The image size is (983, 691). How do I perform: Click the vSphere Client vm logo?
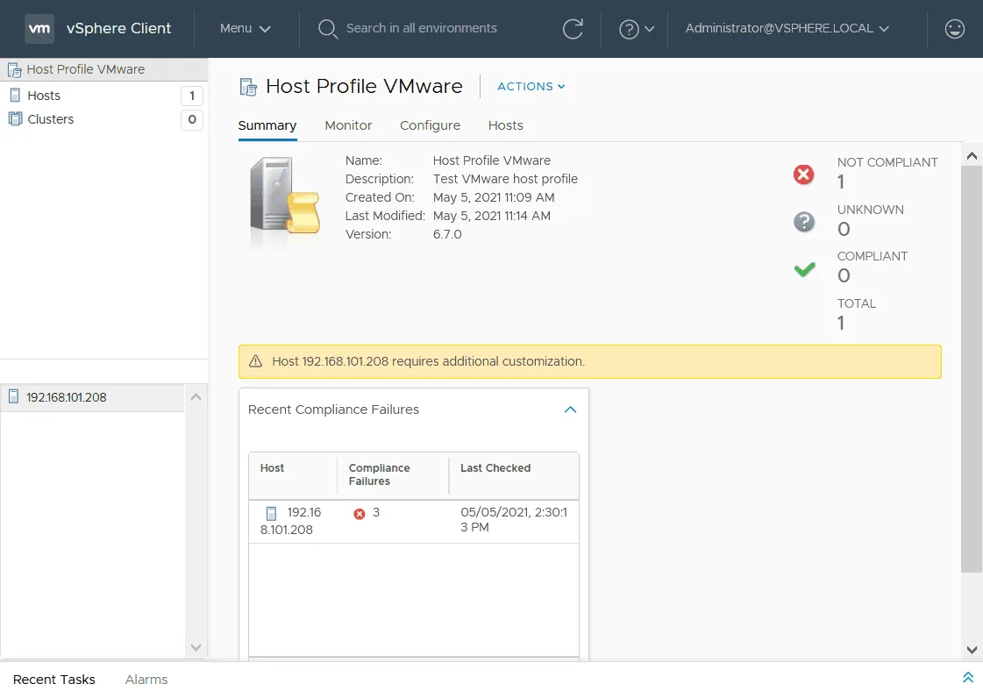click(x=39, y=29)
